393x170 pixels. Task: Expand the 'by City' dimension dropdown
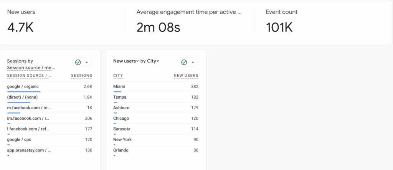coord(150,61)
